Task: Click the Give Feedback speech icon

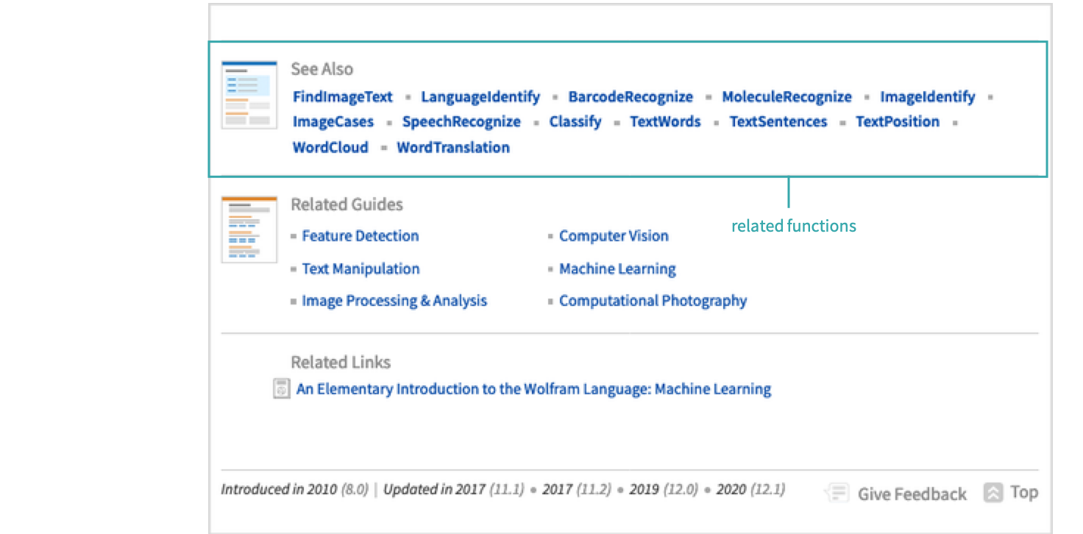Action: coord(837,493)
